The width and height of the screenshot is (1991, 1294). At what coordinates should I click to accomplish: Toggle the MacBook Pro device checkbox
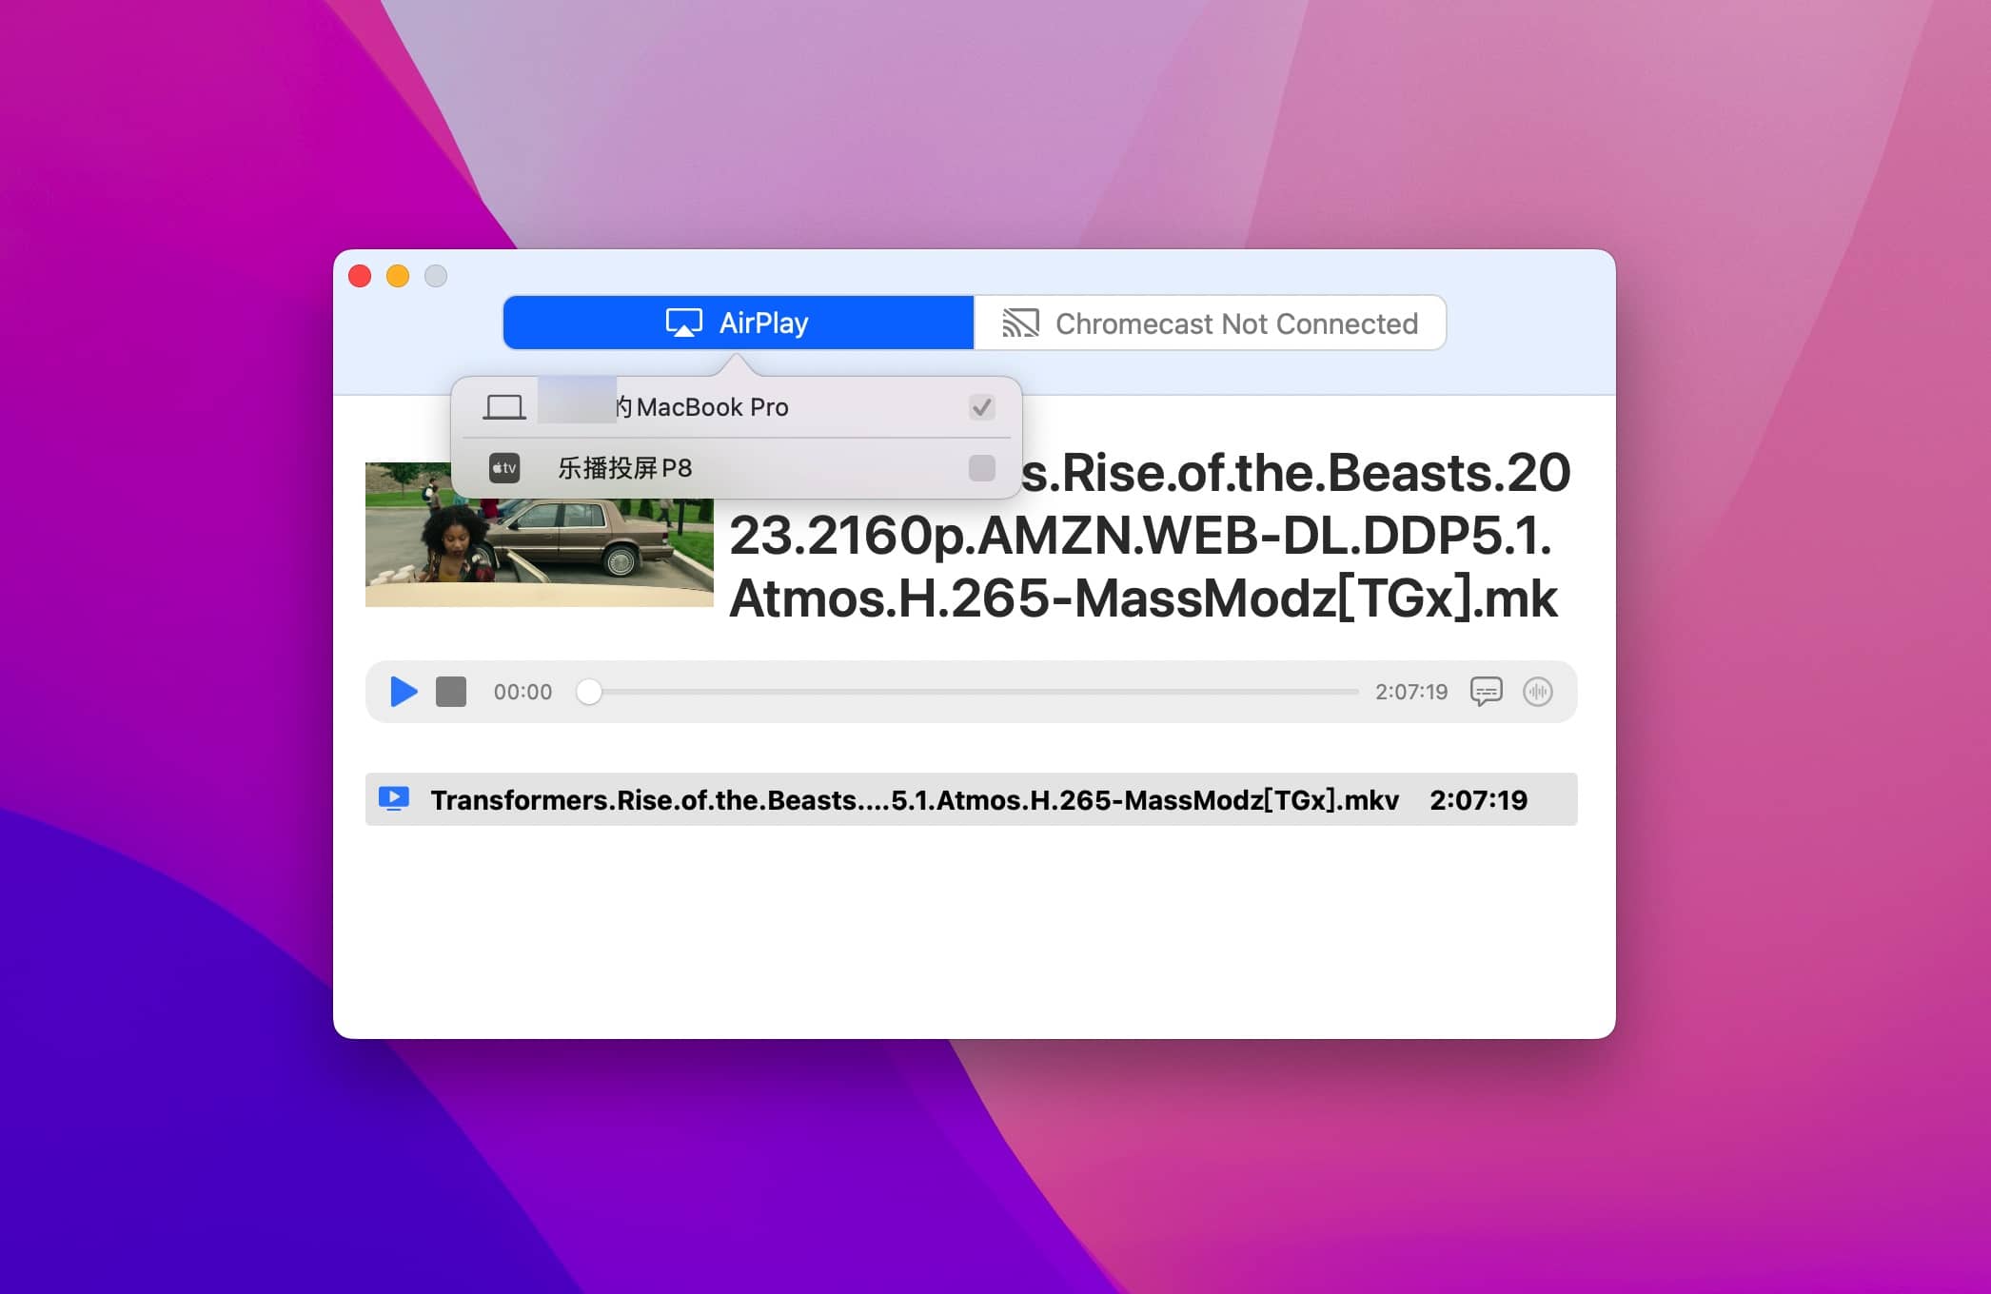[981, 407]
